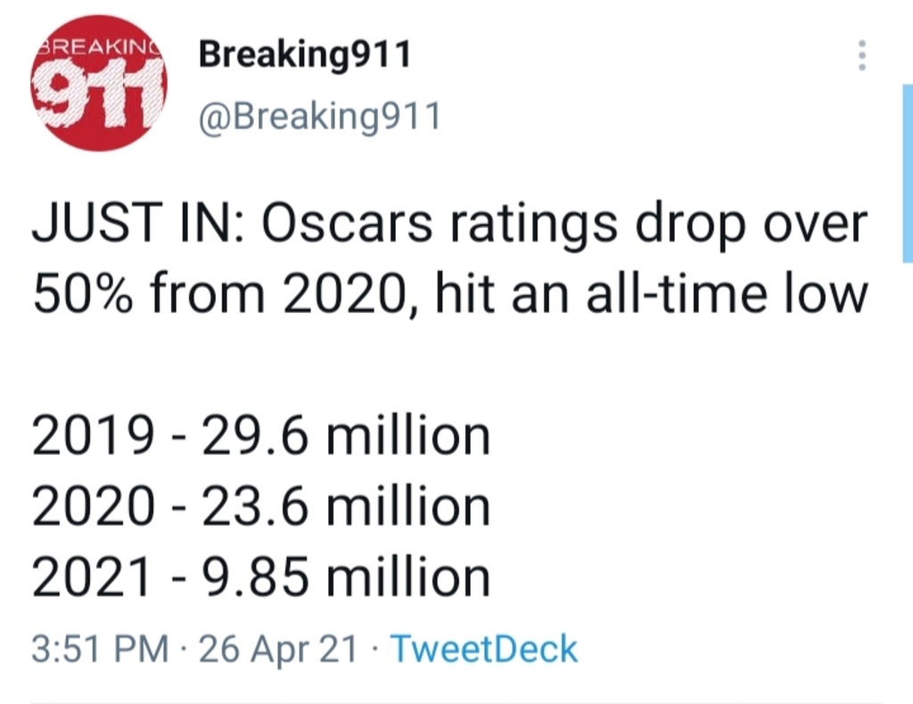Click the 3:51 PM timestamp
Image resolution: width=913 pixels, height=704 pixels.
100,649
